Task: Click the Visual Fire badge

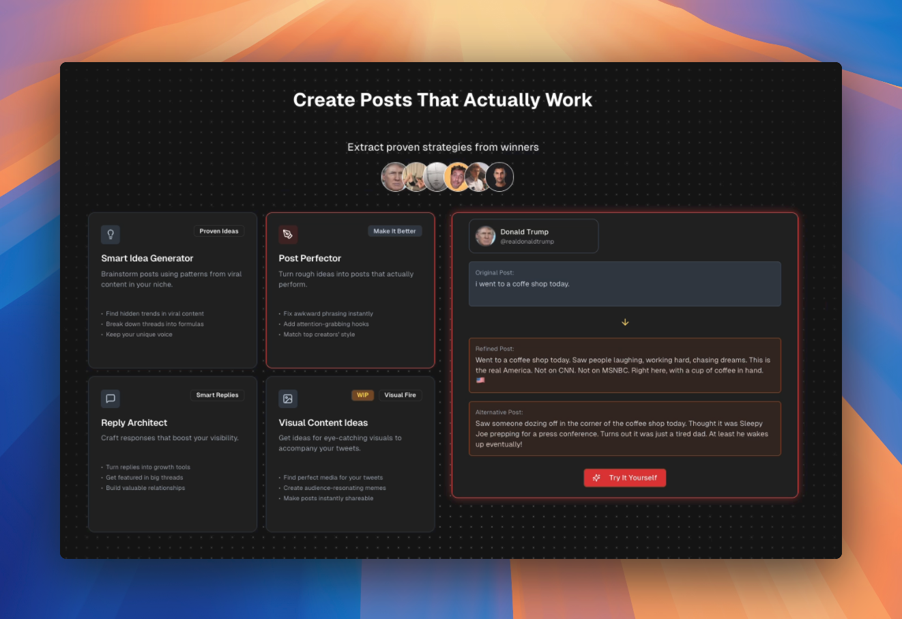Action: point(400,395)
